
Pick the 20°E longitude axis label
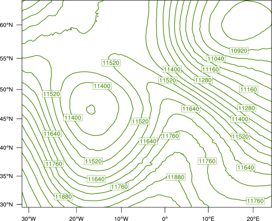tap(253, 219)
